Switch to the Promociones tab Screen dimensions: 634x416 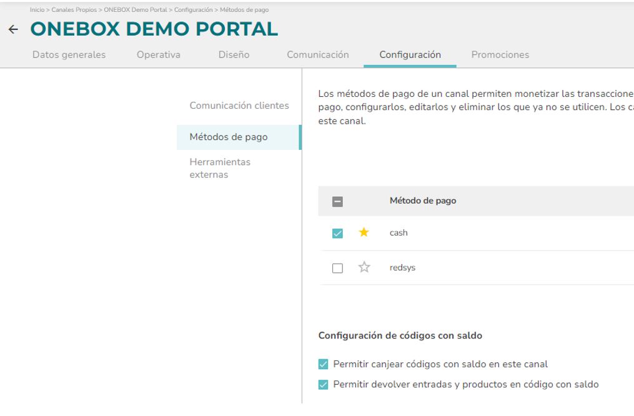500,54
